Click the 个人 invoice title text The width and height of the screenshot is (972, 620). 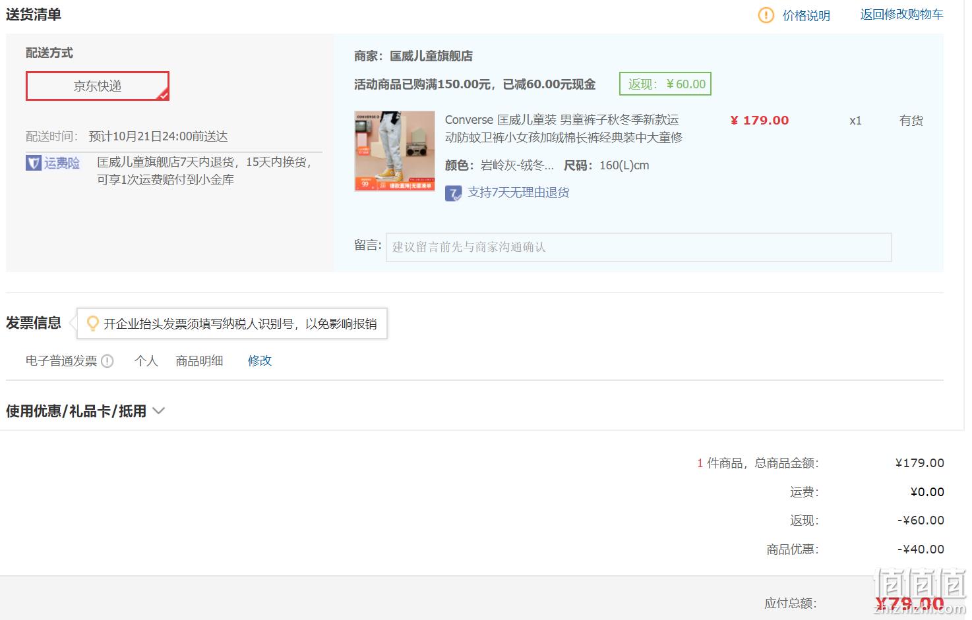146,360
